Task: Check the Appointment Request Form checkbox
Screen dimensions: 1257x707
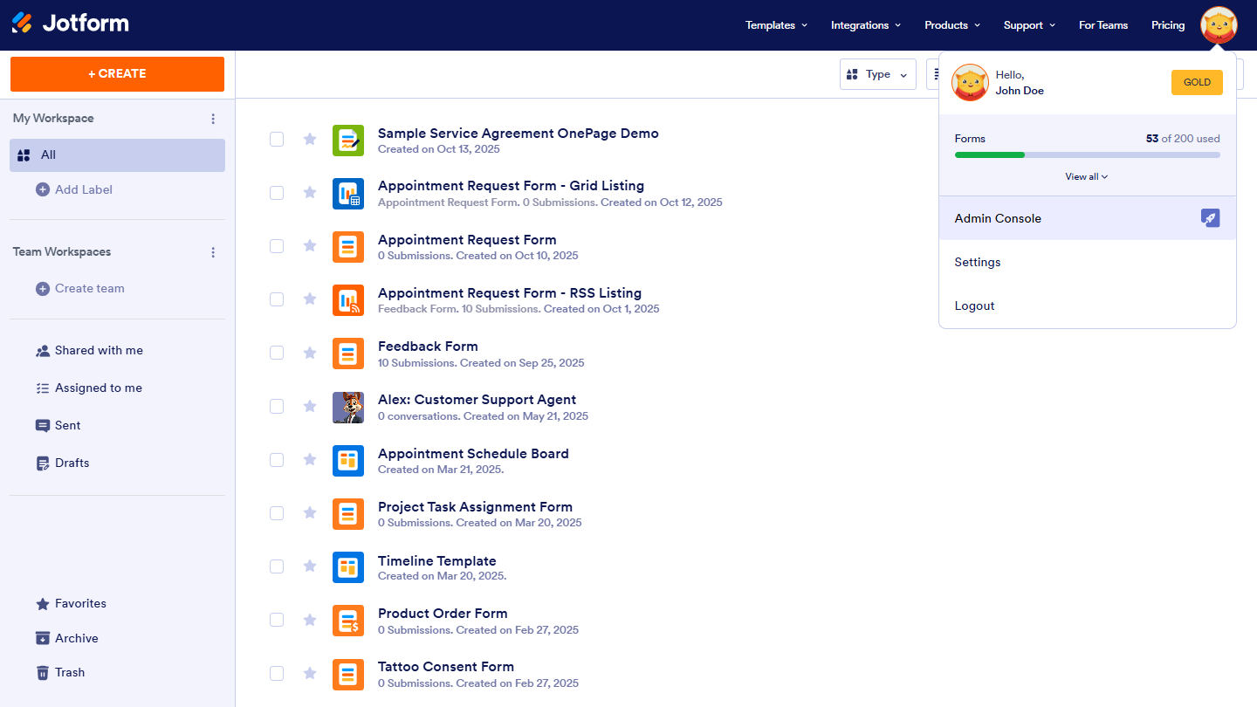Action: [277, 246]
